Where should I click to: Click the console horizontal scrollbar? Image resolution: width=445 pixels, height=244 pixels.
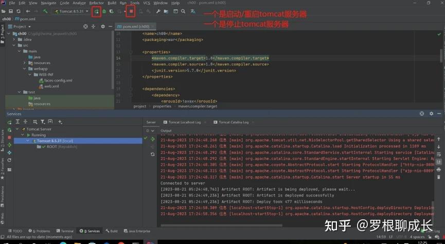tap(221, 226)
